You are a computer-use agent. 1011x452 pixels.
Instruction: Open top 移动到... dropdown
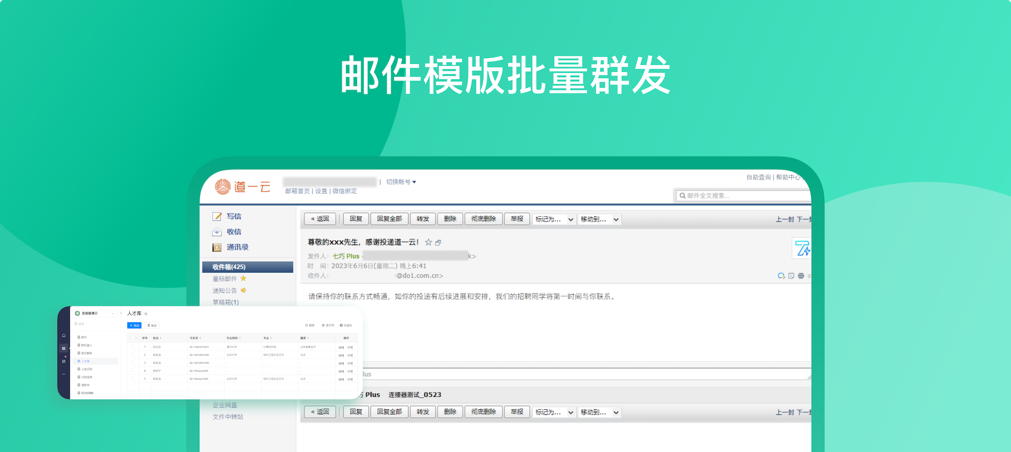coord(599,219)
